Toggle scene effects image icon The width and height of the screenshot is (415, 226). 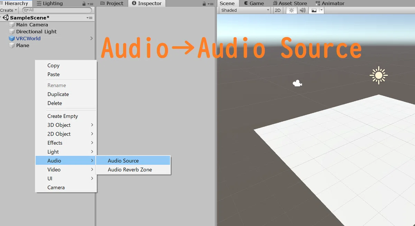click(314, 10)
